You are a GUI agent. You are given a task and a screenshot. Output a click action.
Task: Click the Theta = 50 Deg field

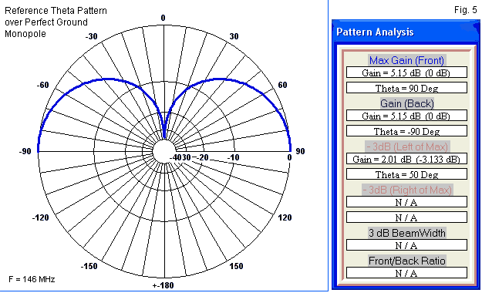406,174
